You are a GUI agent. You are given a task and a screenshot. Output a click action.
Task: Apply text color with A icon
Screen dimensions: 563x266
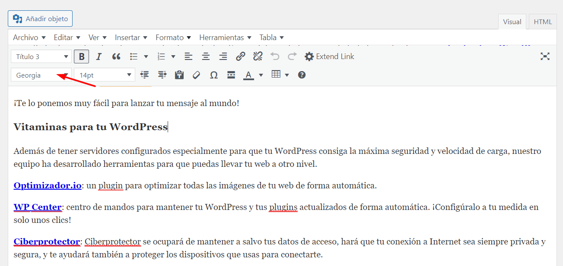(248, 75)
